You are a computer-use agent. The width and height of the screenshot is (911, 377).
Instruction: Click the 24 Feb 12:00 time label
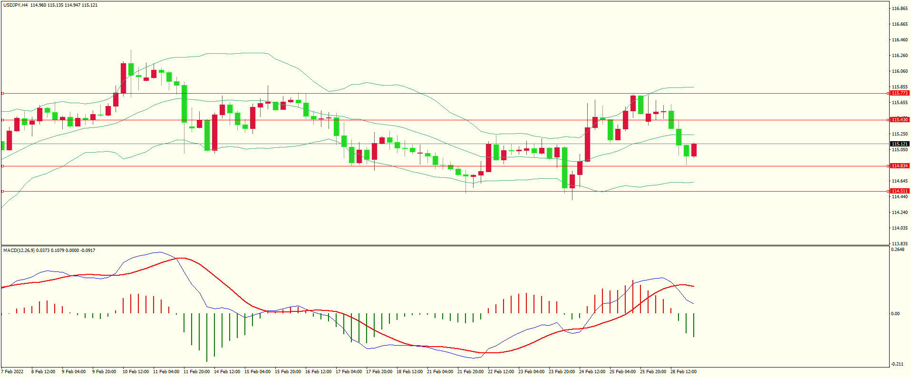click(x=592, y=372)
